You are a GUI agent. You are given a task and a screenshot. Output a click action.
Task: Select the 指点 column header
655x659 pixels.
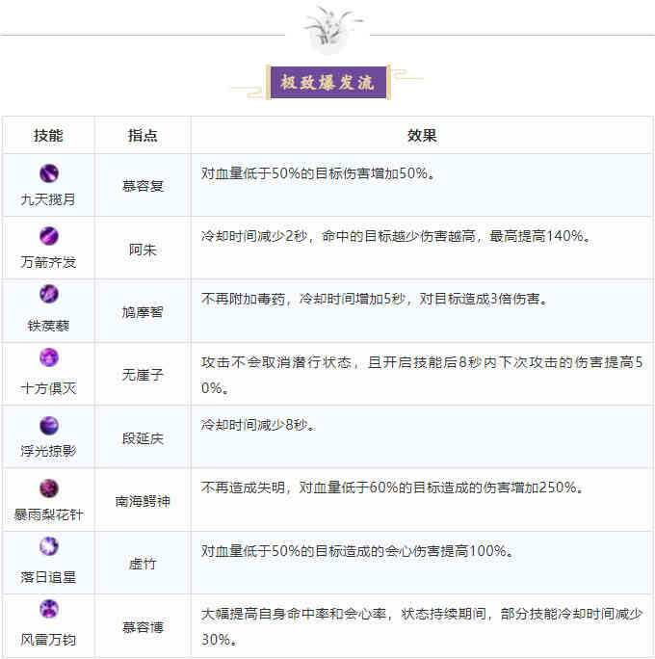[143, 136]
